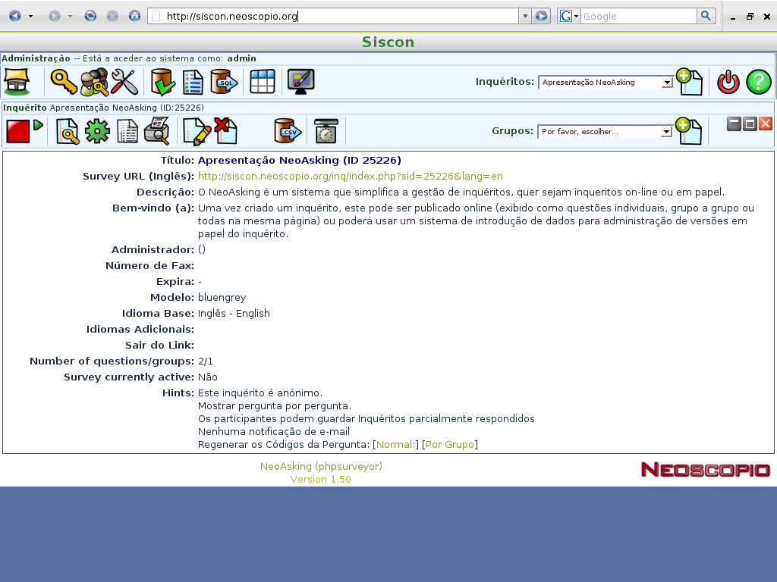The image size is (777, 582).
Task: Focus the address bar URL field
Action: pyautogui.click(x=333, y=17)
